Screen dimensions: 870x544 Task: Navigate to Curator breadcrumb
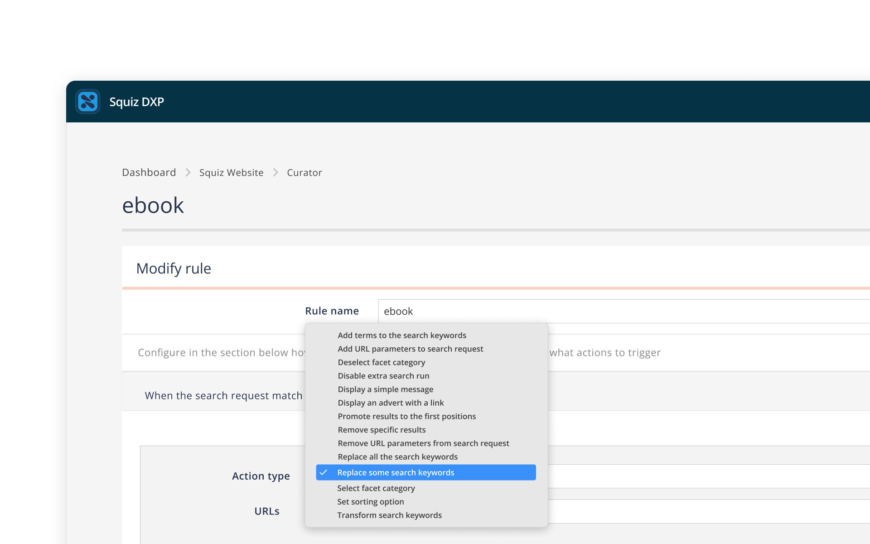(x=304, y=173)
